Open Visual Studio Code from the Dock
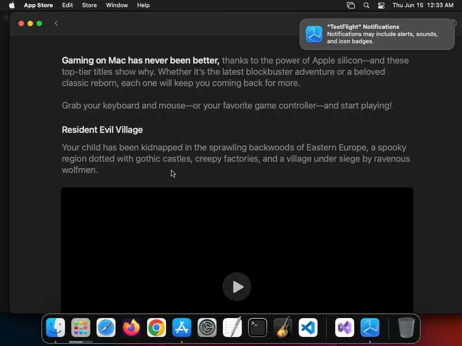This screenshot has width=462, height=346. point(308,328)
